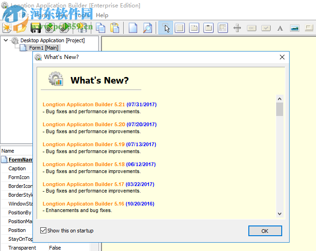Click the Position property row
The image size is (316, 251).
(17, 230)
